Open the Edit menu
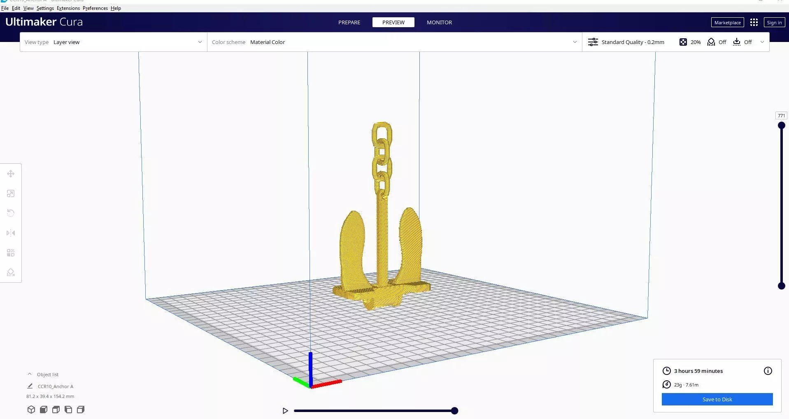The height and width of the screenshot is (419, 789). [16, 8]
